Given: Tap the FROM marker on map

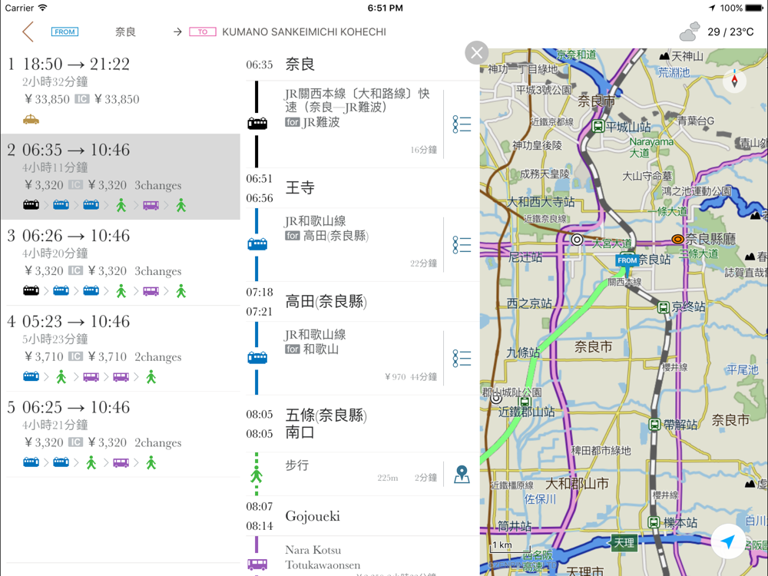Looking at the screenshot, I should click(x=627, y=262).
